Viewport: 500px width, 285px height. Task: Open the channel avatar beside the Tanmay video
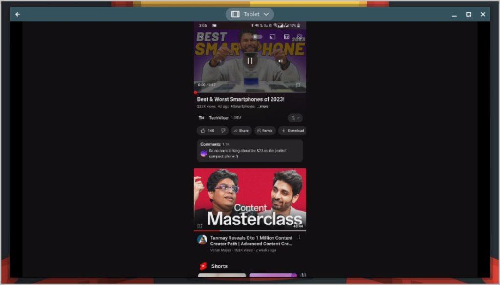(202, 240)
